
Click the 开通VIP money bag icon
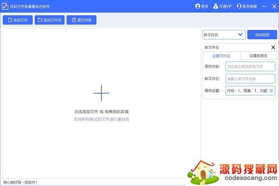[215, 6]
